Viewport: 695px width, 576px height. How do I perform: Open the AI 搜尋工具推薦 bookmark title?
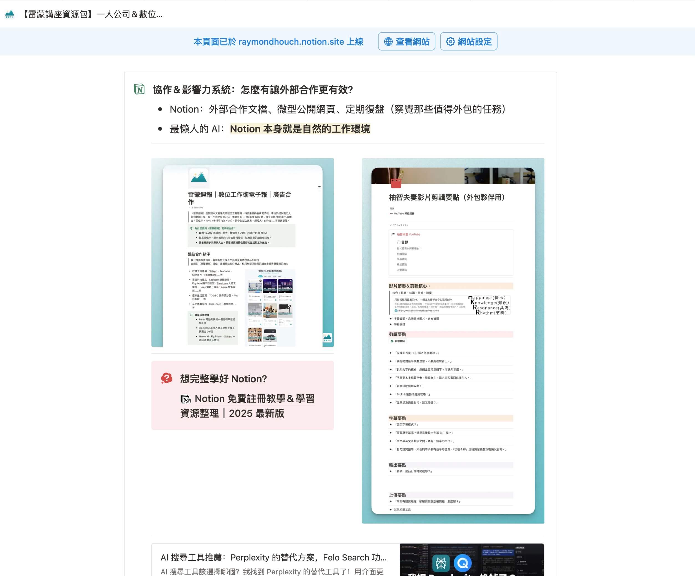pos(274,557)
